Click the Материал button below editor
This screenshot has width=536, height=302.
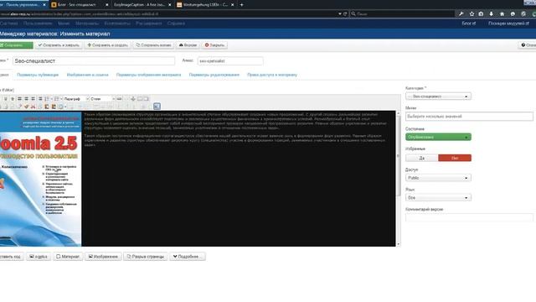[x=68, y=257]
